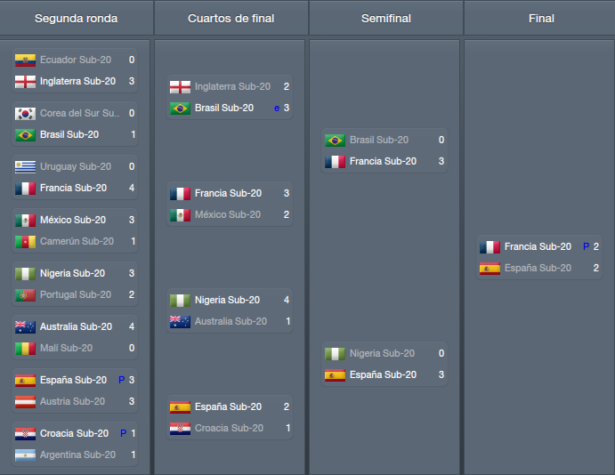Click the Nigeria flag in the Semifinal match
This screenshot has height=475, width=615.
pos(335,353)
